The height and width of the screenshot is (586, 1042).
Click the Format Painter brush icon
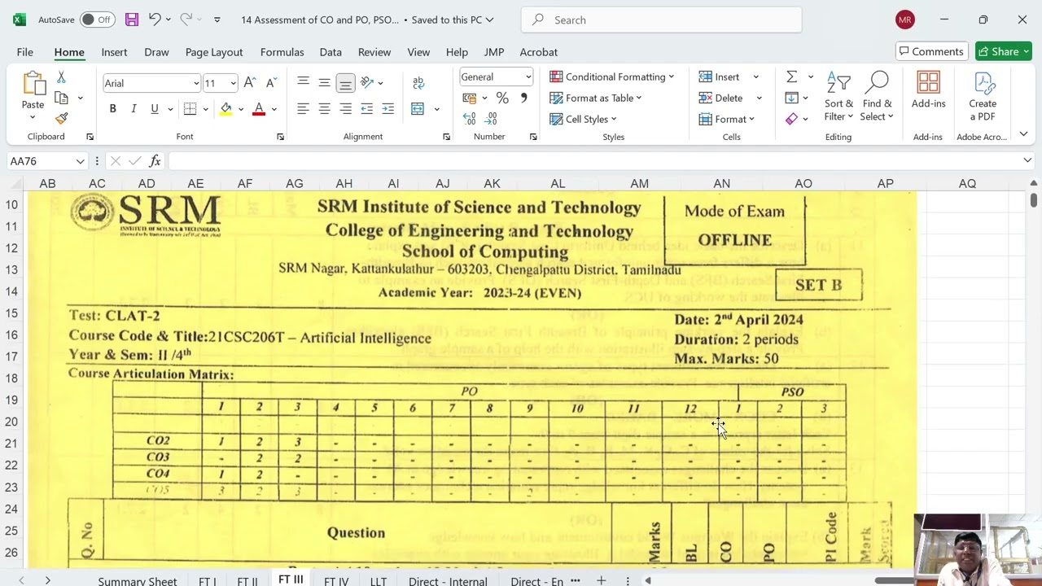[x=61, y=118]
